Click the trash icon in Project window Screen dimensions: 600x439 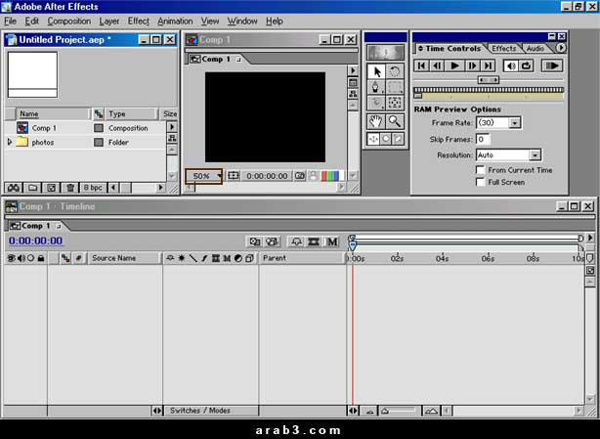(70, 188)
